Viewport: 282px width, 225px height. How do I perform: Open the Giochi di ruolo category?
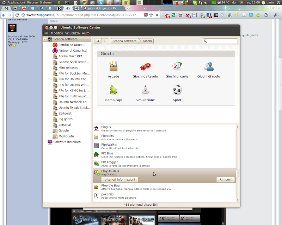coord(209,70)
